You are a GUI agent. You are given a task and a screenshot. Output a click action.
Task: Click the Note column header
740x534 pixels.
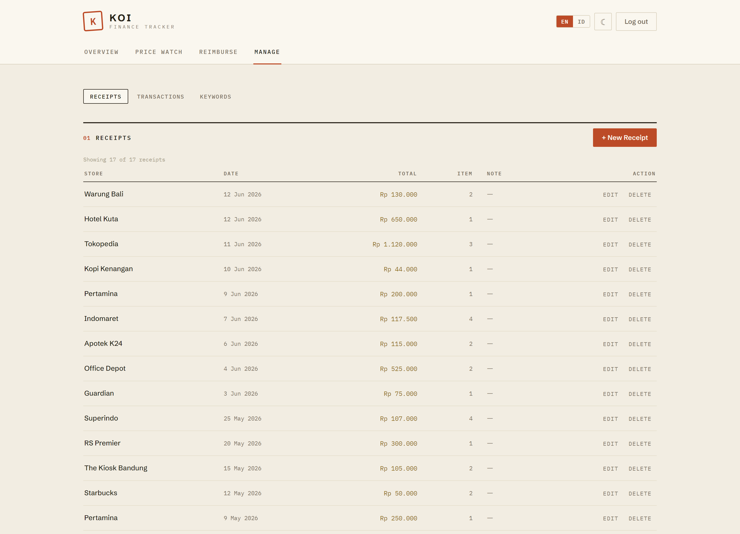pyautogui.click(x=494, y=174)
